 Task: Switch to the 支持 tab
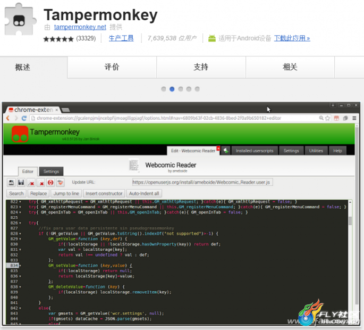201,67
